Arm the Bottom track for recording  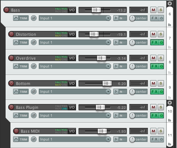tap(11, 84)
